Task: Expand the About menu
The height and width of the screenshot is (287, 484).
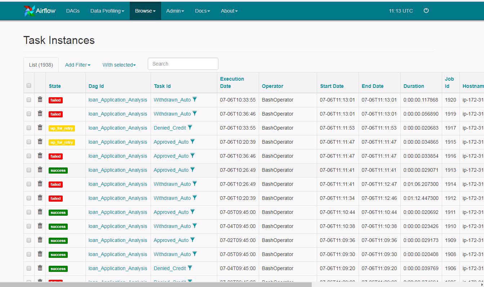Action: click(x=229, y=11)
